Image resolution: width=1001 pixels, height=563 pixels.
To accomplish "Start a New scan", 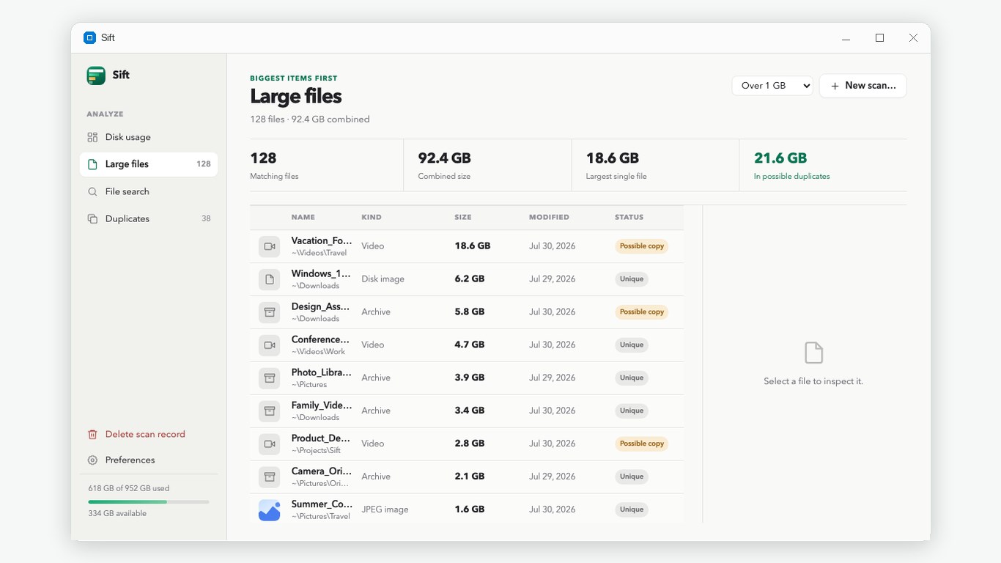I will click(863, 86).
